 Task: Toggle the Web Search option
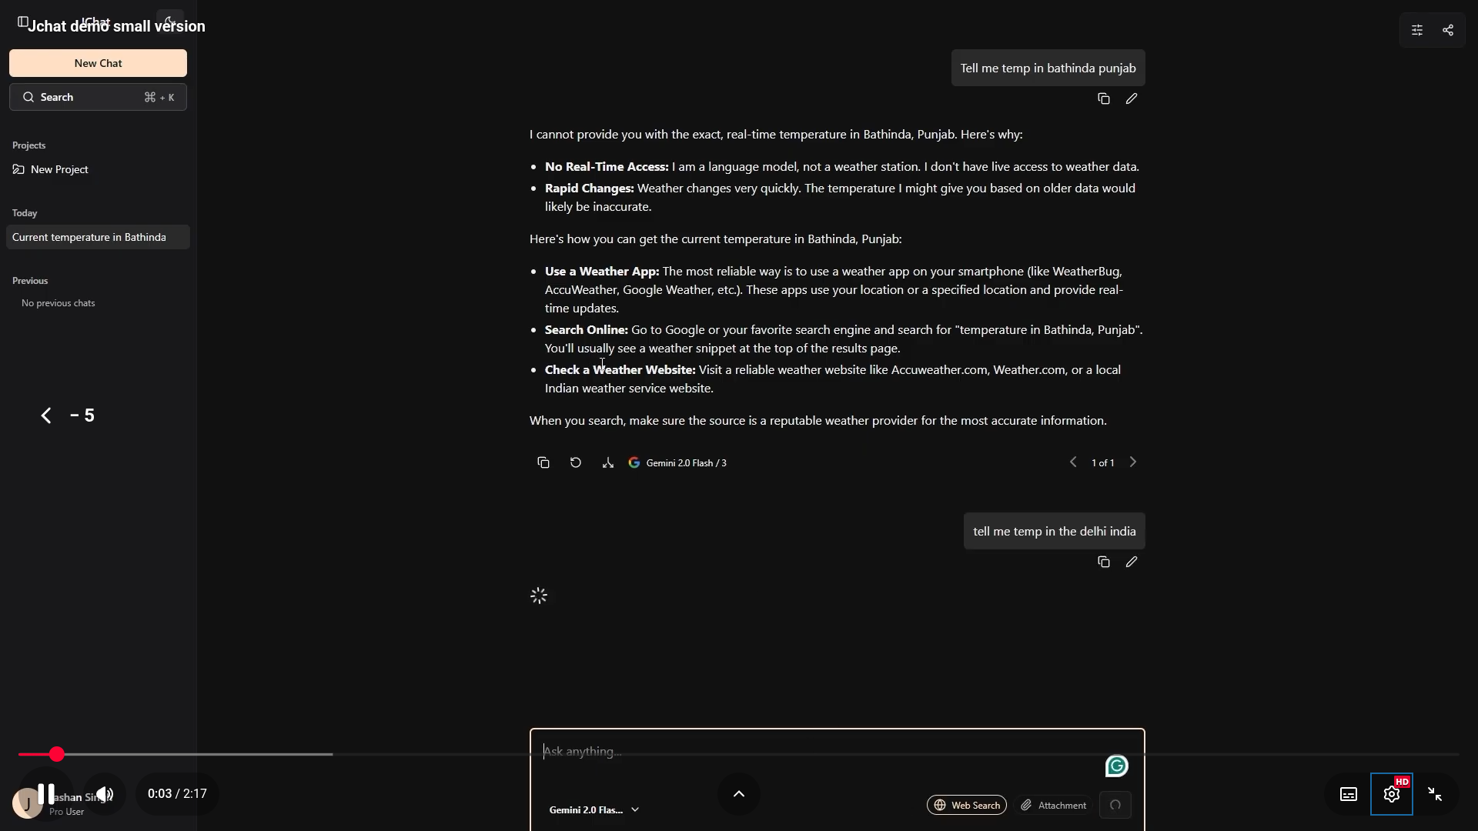coord(967,805)
